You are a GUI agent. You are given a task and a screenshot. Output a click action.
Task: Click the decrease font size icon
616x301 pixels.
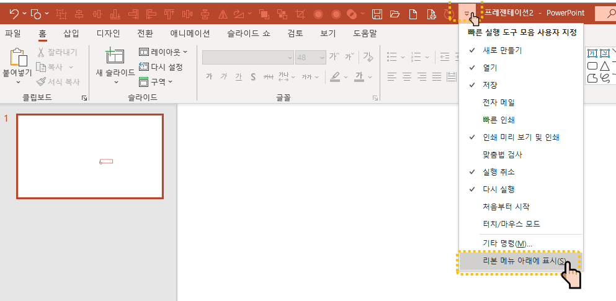point(350,57)
